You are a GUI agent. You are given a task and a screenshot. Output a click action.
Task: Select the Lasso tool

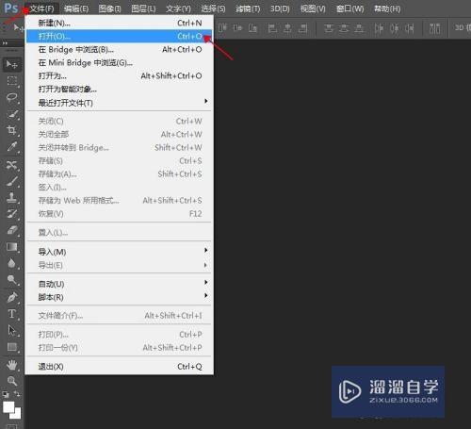click(x=12, y=97)
